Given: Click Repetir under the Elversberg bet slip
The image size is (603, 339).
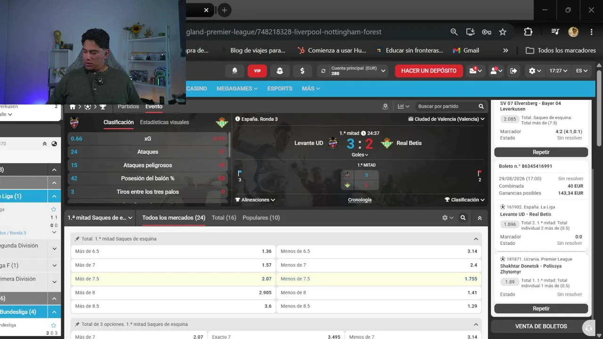Looking at the screenshot, I should coord(541,152).
